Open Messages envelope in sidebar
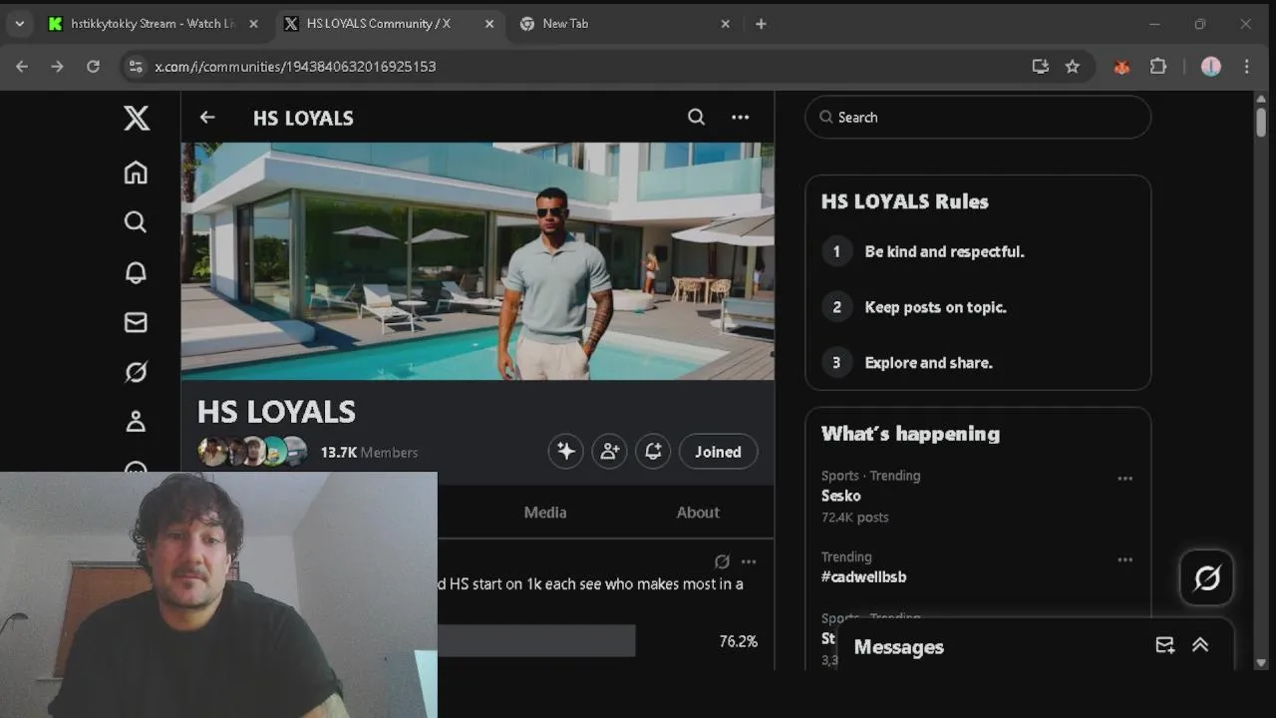1276x718 pixels. (x=136, y=322)
